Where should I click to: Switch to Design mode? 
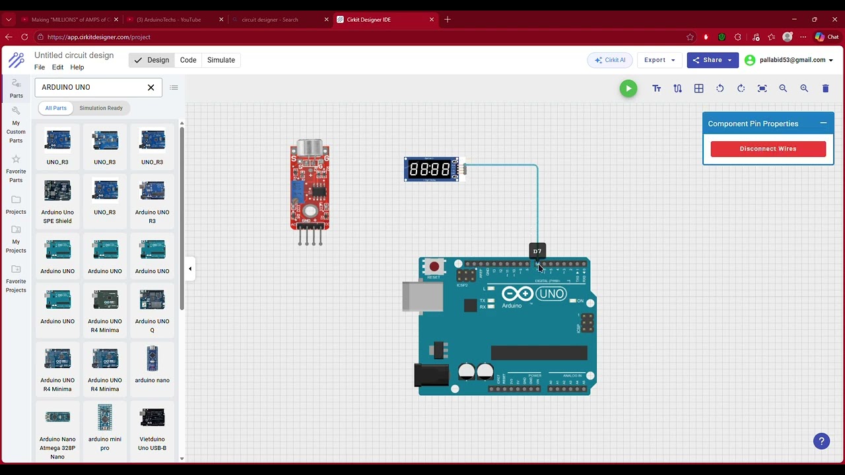pos(151,60)
